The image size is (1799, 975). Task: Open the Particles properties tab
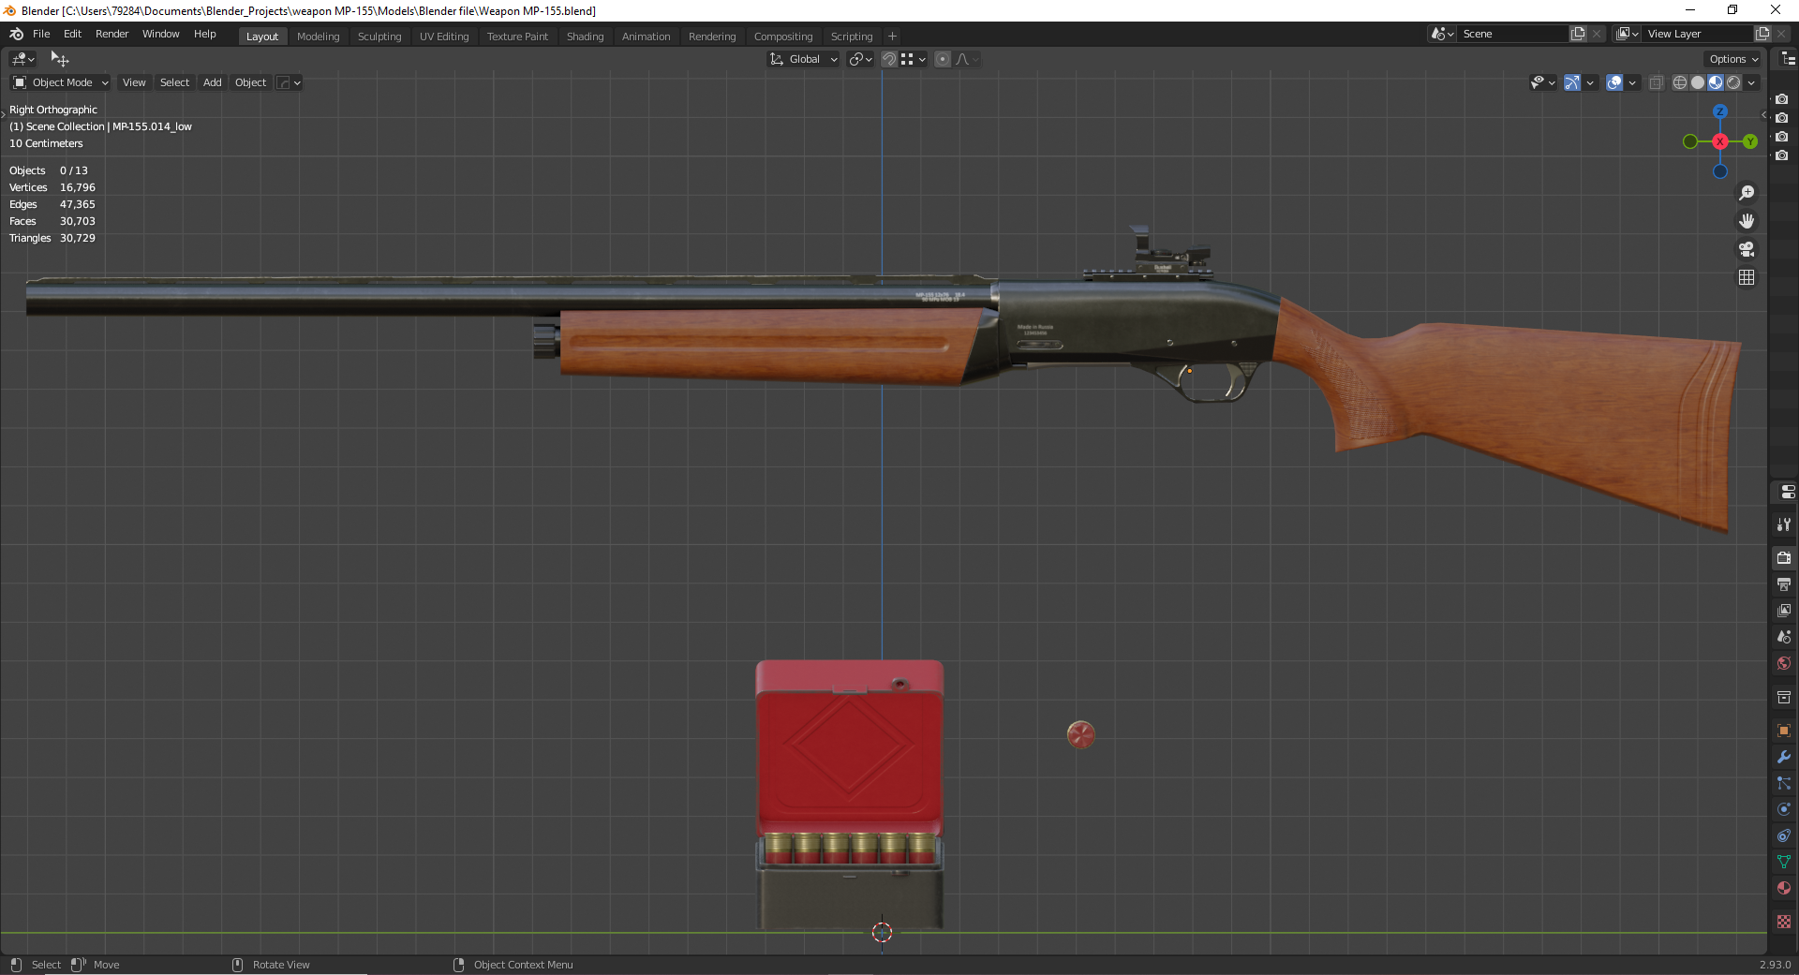point(1784,783)
